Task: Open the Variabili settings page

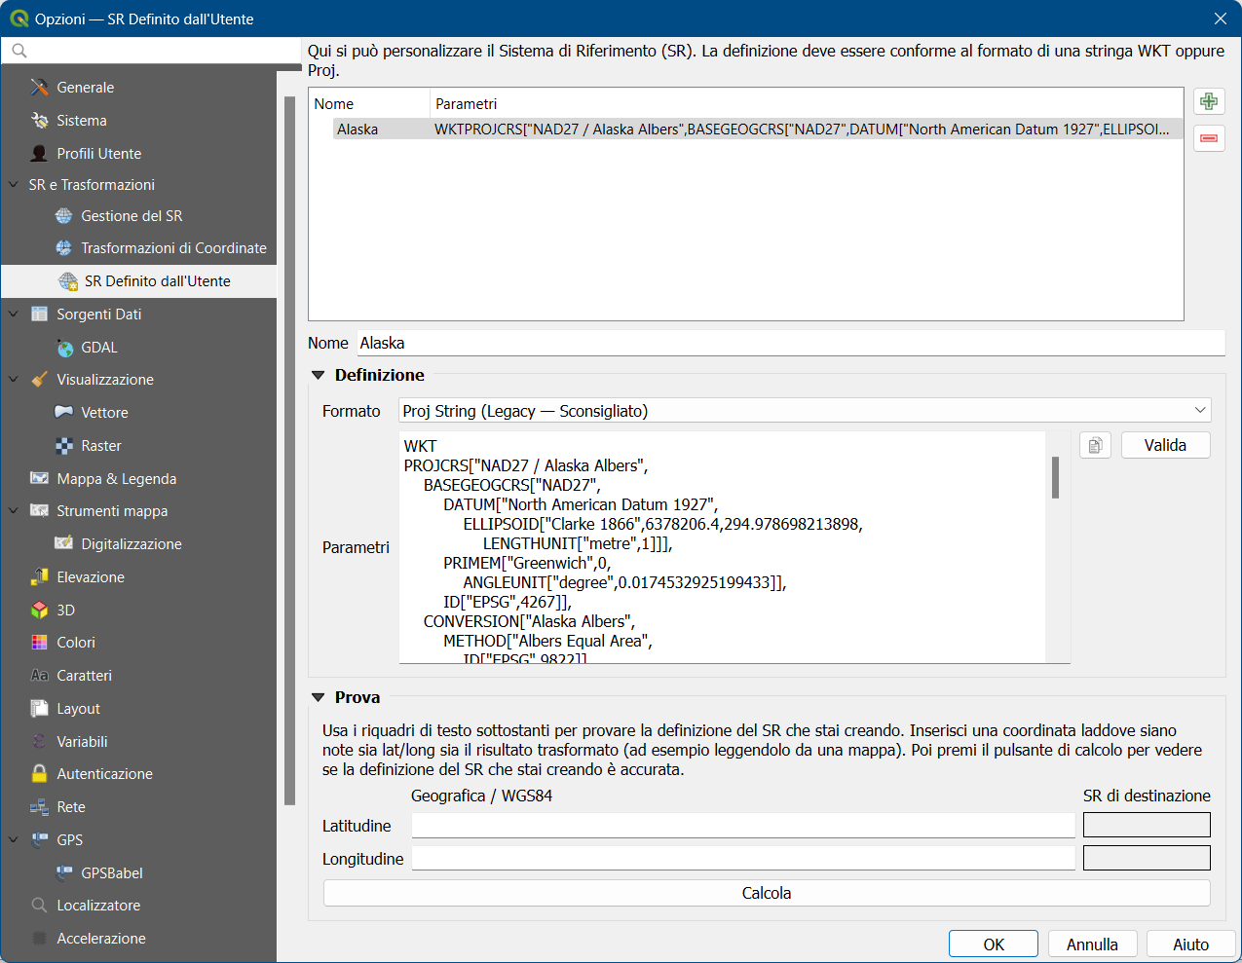Action: (82, 742)
